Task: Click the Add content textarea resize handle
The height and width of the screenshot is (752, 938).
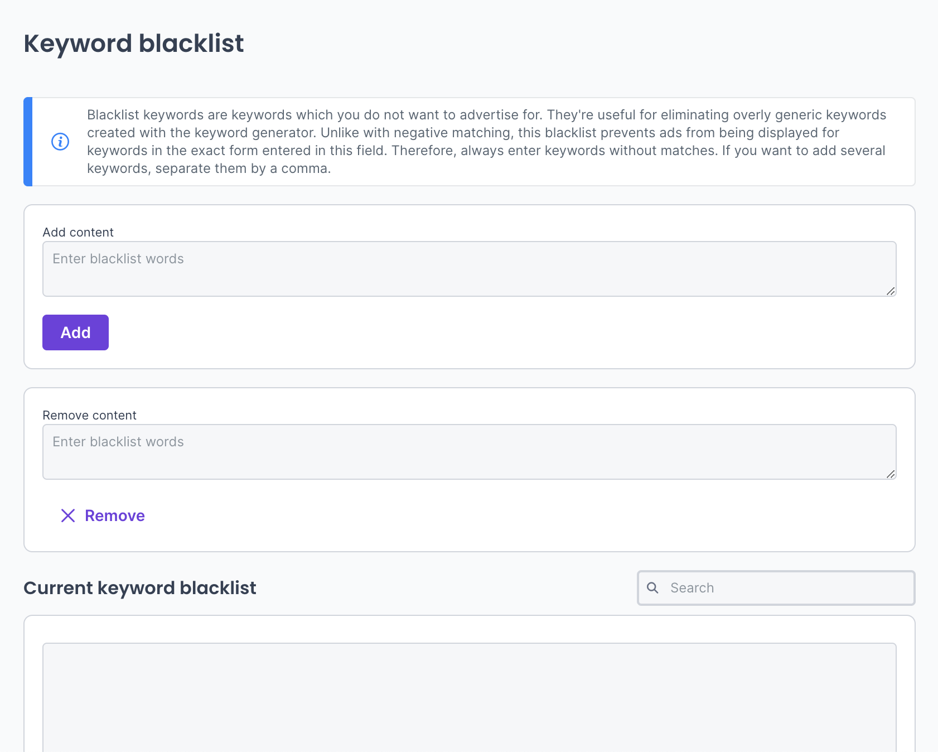Action: [891, 291]
